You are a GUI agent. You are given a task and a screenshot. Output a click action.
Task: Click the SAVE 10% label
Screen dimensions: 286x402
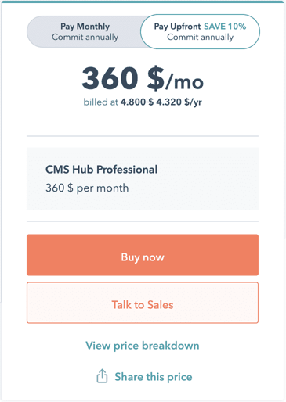225,27
